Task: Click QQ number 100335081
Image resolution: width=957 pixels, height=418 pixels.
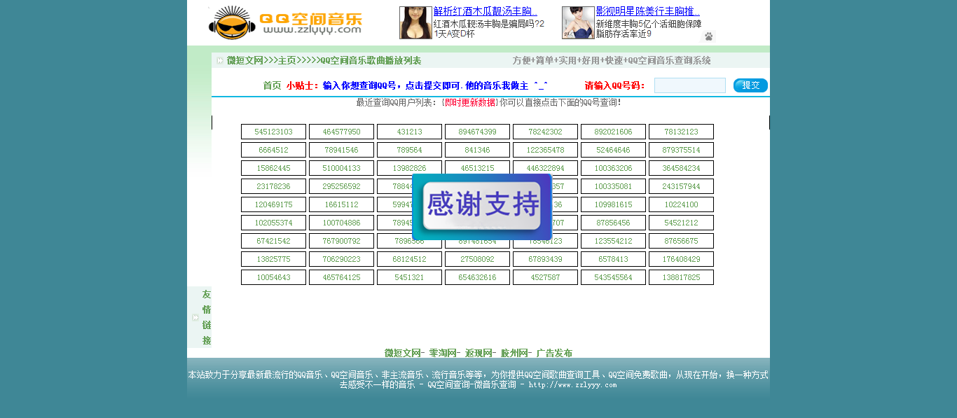Action: coord(613,186)
